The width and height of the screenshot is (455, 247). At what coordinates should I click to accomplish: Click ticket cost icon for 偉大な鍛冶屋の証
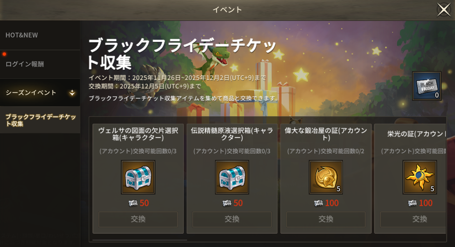[318, 203]
